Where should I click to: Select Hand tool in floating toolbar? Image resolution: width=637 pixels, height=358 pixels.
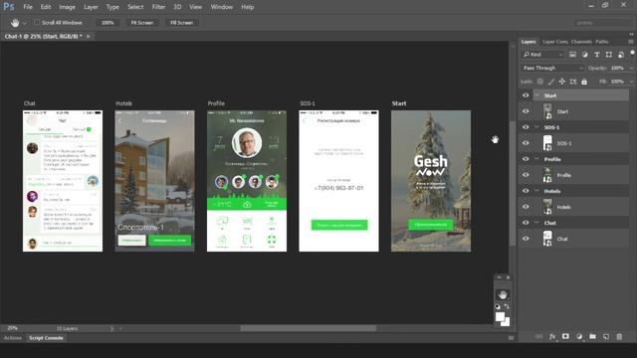503,294
